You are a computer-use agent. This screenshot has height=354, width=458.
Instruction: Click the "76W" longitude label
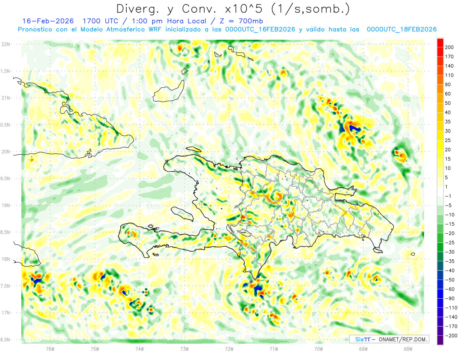[x=50, y=349]
